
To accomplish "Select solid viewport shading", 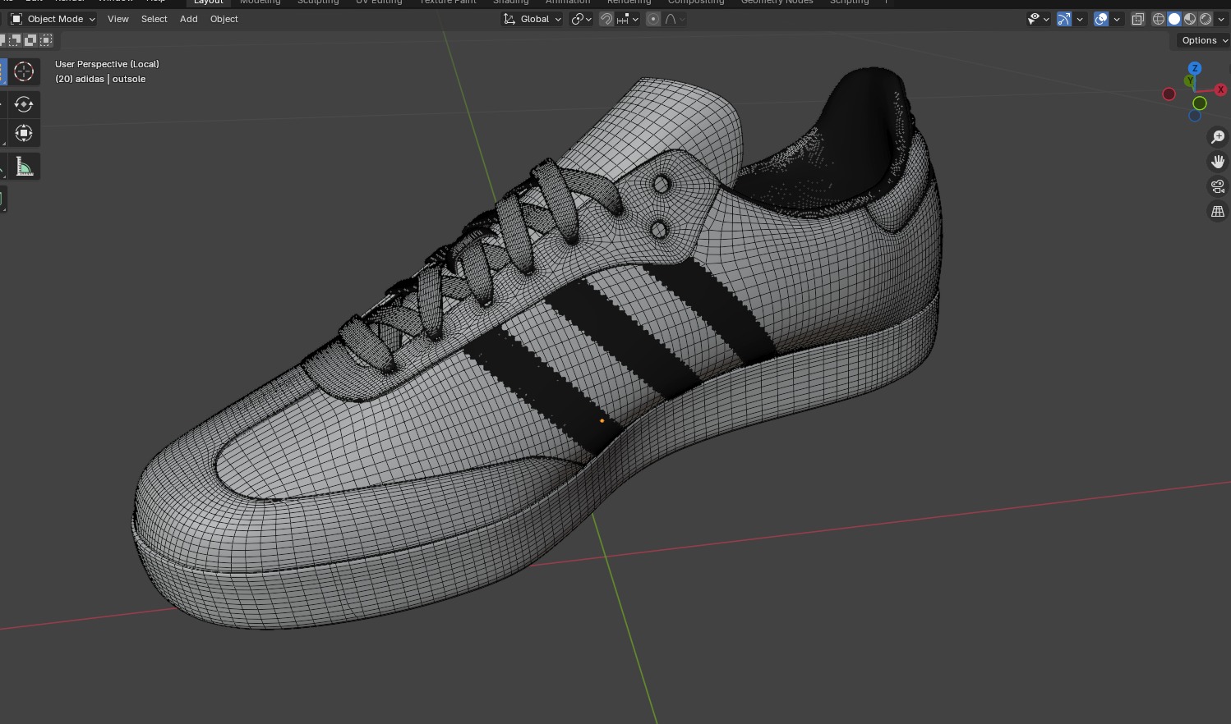I will point(1174,19).
